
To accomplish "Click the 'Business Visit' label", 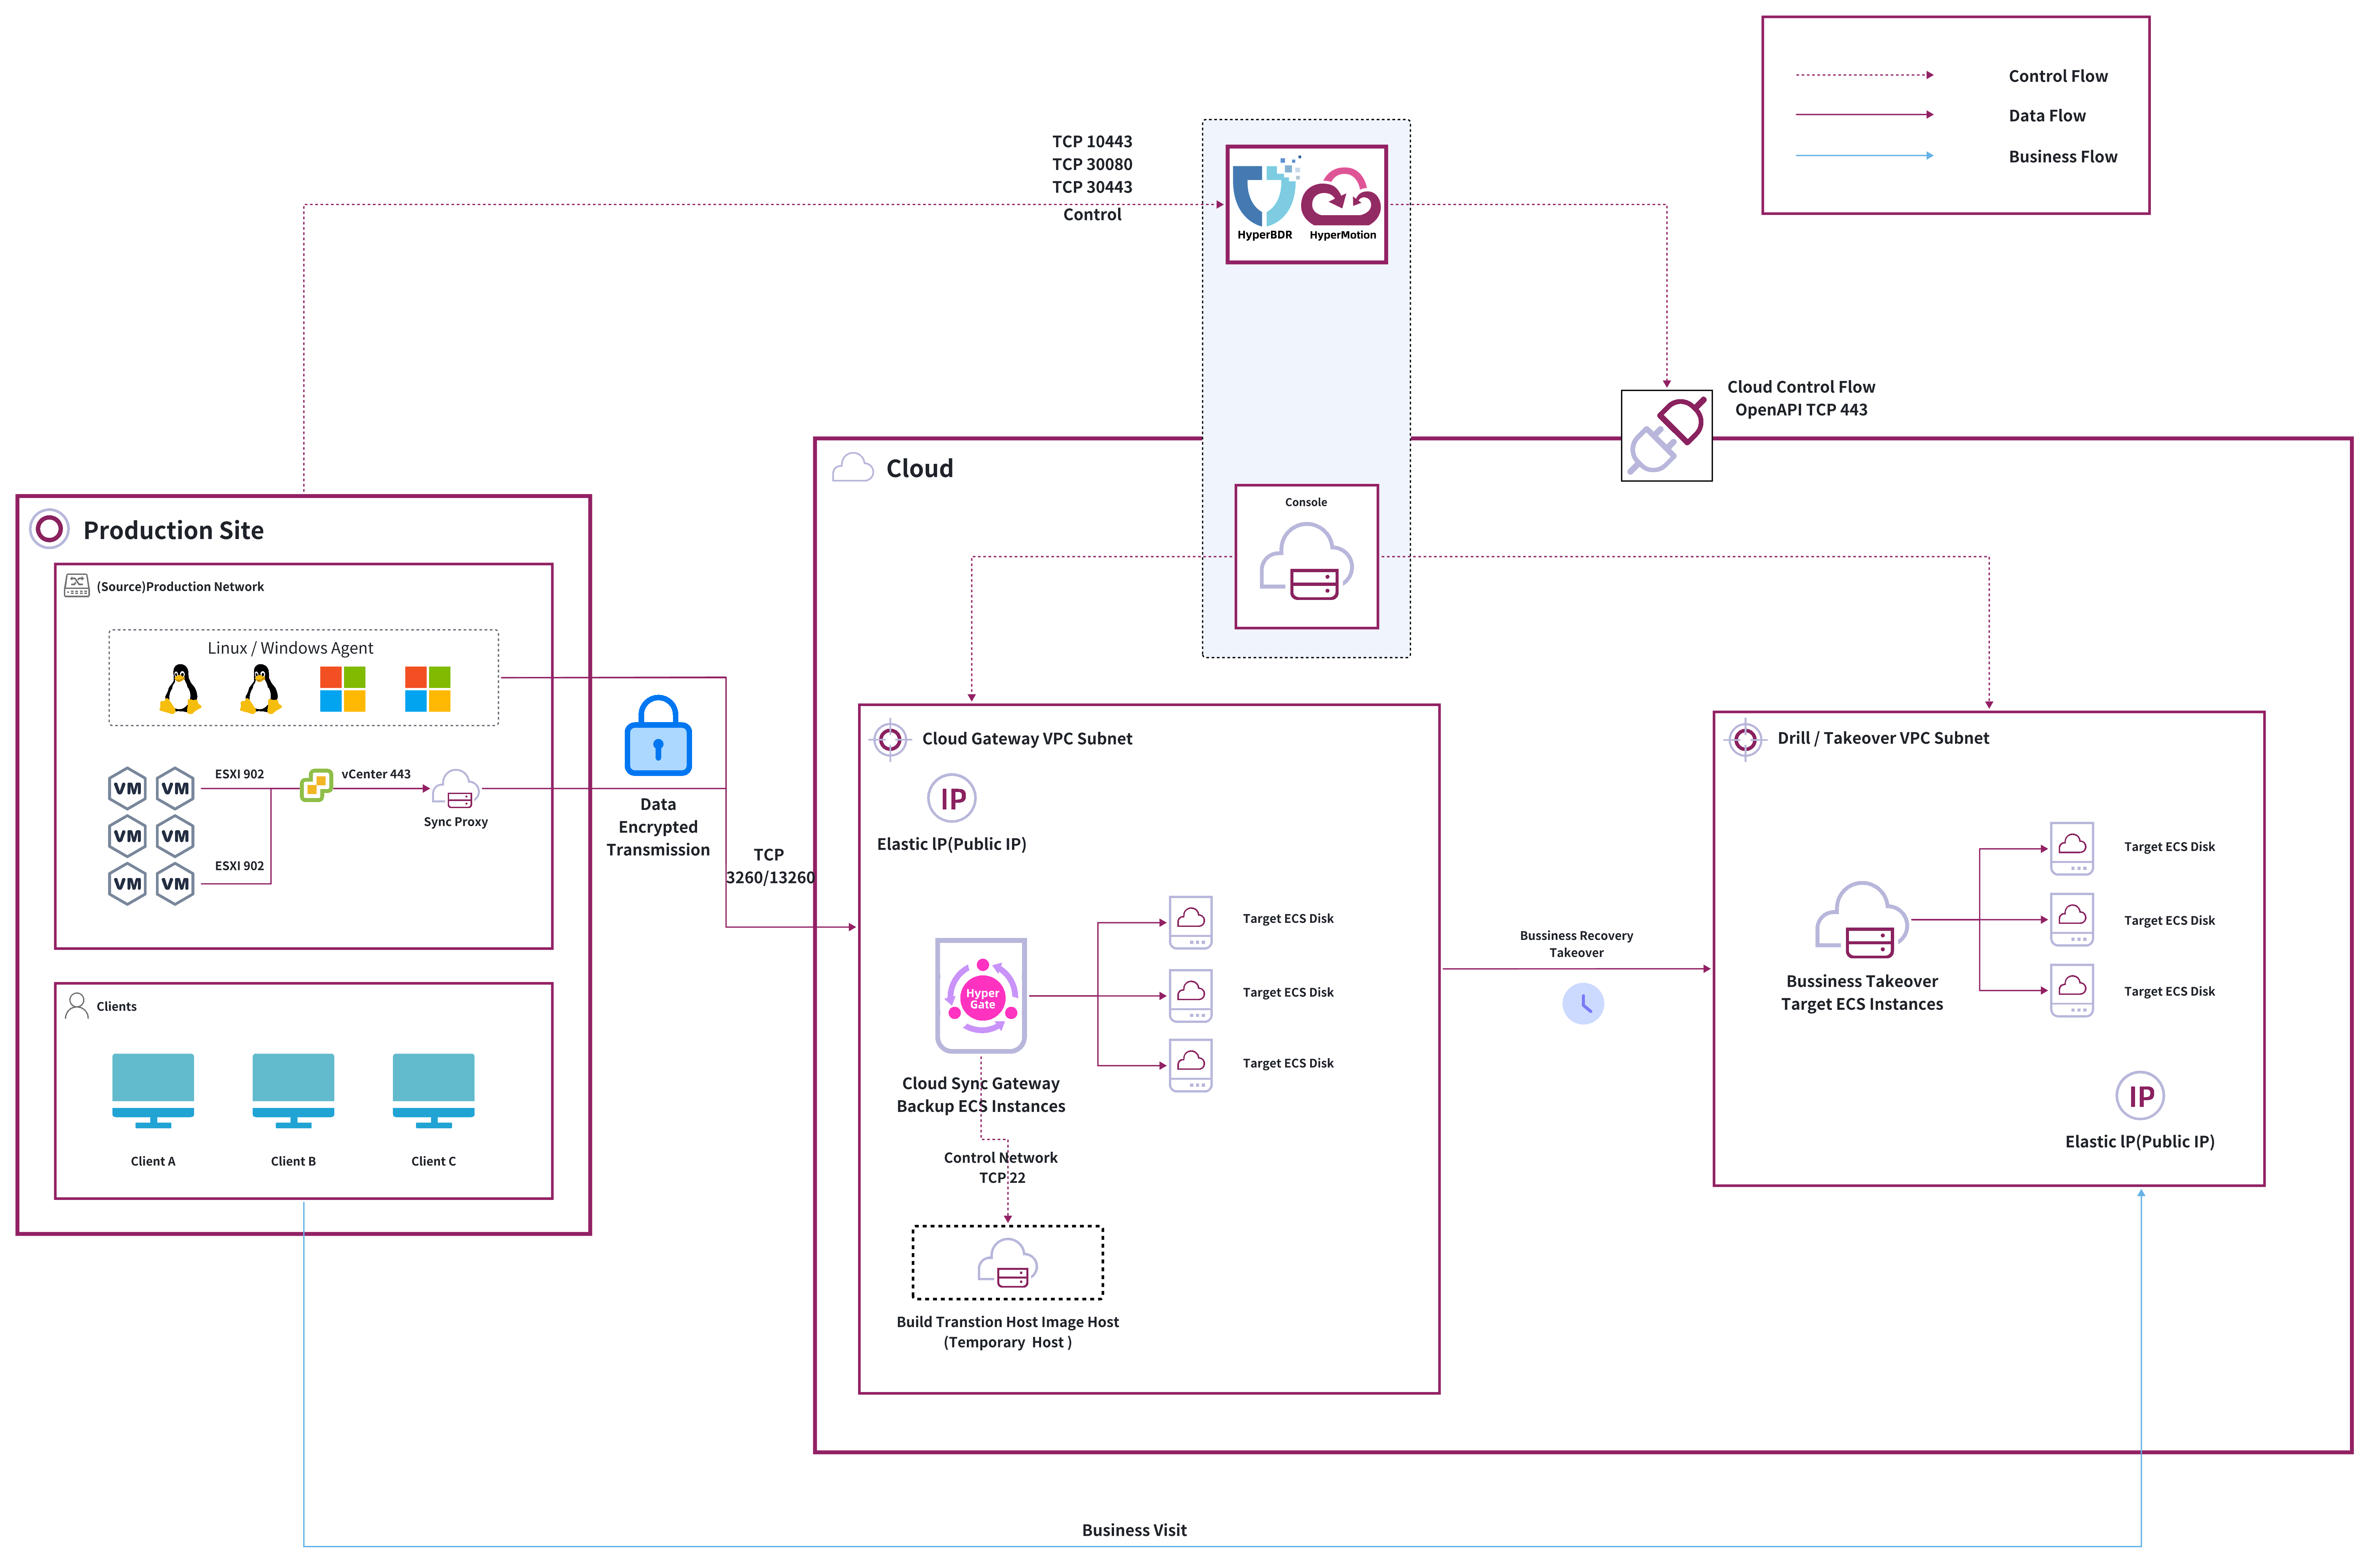I will tap(1134, 1530).
